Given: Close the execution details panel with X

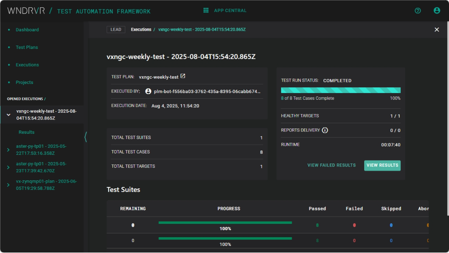Looking at the screenshot, I should coord(437,30).
